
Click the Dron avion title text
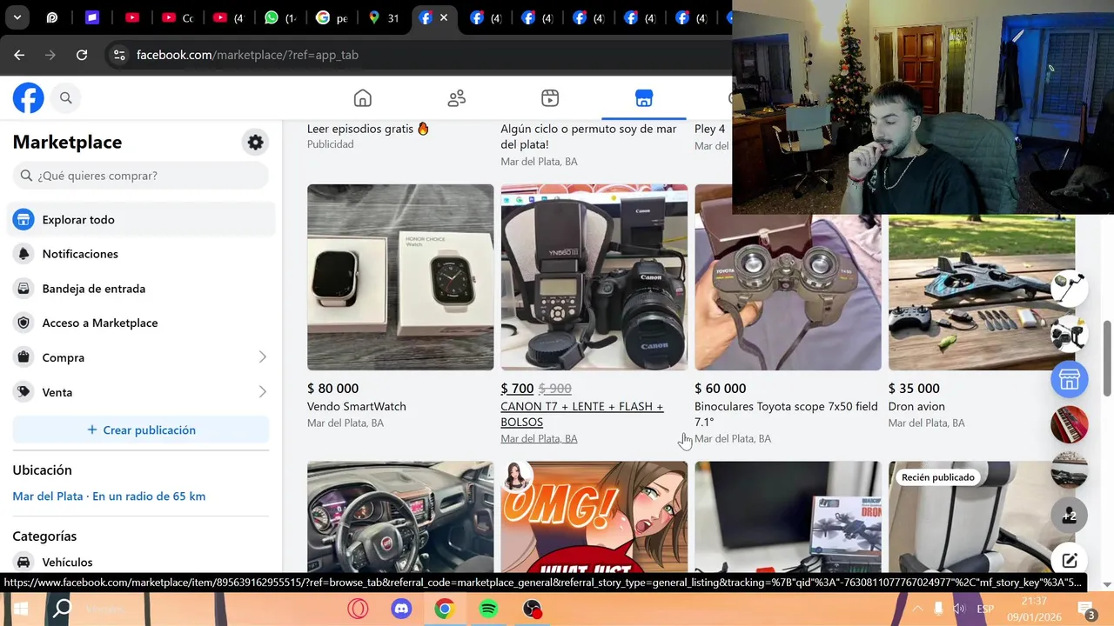click(x=916, y=406)
